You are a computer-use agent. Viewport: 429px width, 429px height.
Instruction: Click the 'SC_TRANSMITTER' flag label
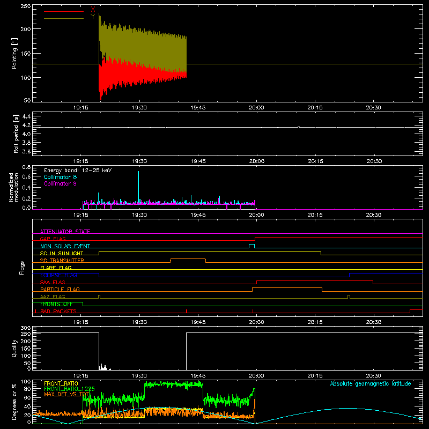[x=62, y=260]
